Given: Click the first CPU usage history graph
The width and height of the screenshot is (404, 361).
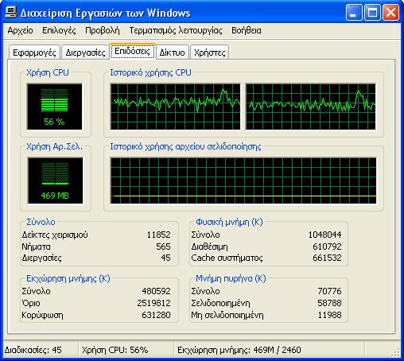Looking at the screenshot, I should tap(176, 107).
